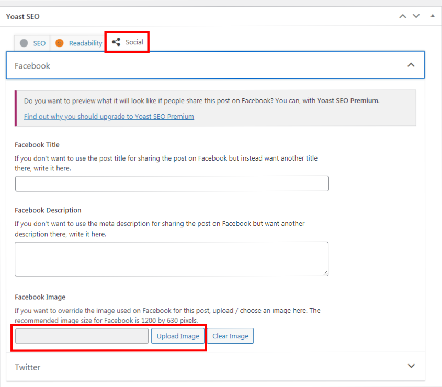
Task: Open the Yoast SEO Premium upgrade link
Action: [109, 117]
